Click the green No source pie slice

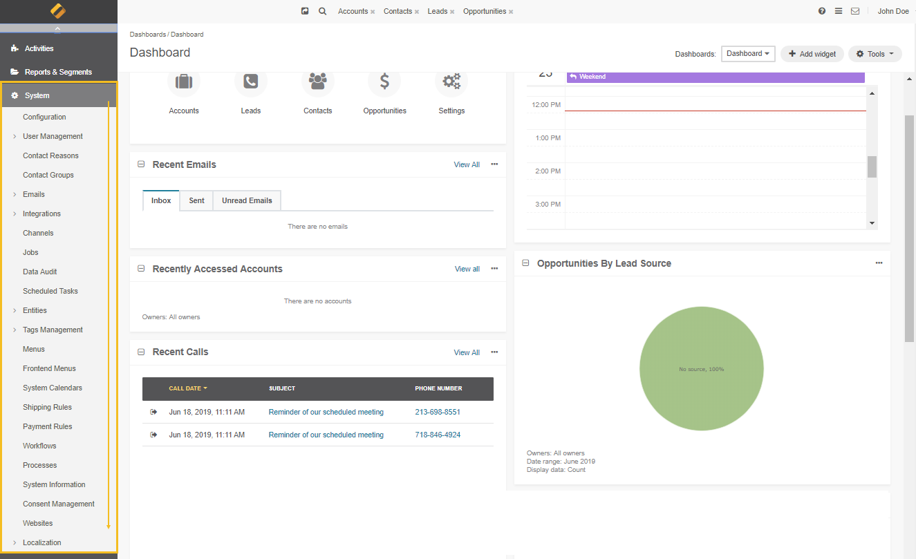[x=701, y=369]
